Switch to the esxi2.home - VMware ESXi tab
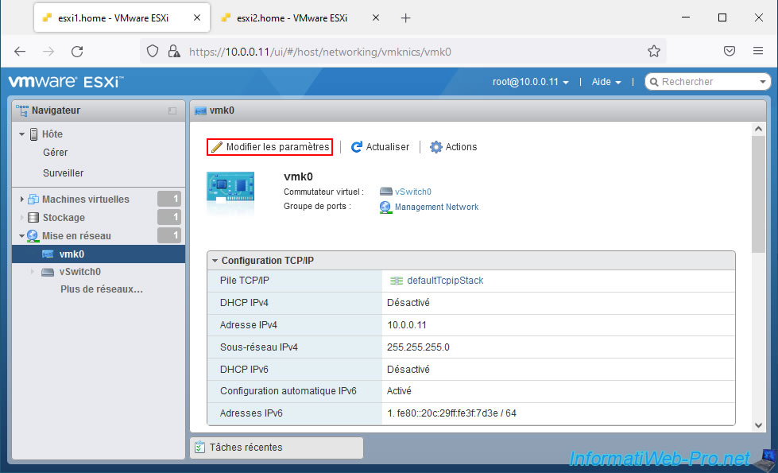This screenshot has width=778, height=473. coord(292,18)
